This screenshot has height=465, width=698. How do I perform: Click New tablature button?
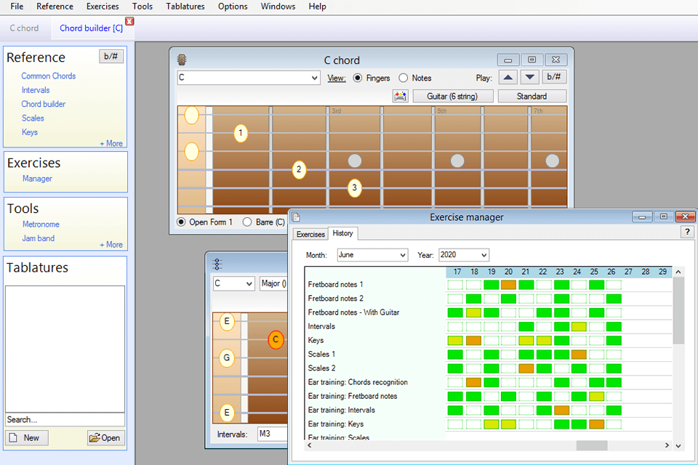click(27, 437)
